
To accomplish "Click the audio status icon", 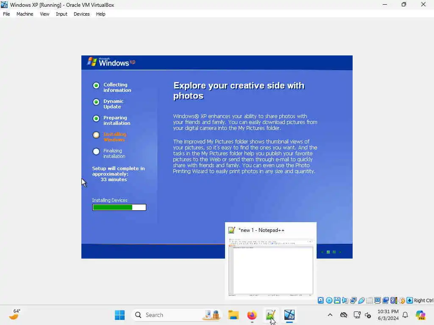I will 345,300.
